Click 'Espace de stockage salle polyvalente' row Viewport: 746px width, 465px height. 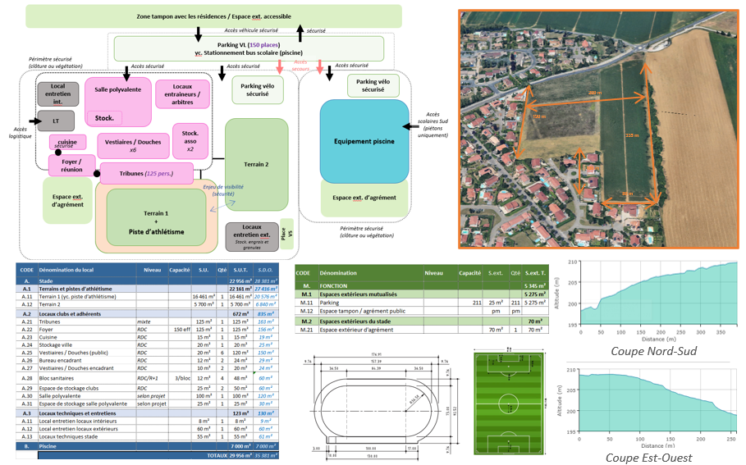(x=147, y=403)
